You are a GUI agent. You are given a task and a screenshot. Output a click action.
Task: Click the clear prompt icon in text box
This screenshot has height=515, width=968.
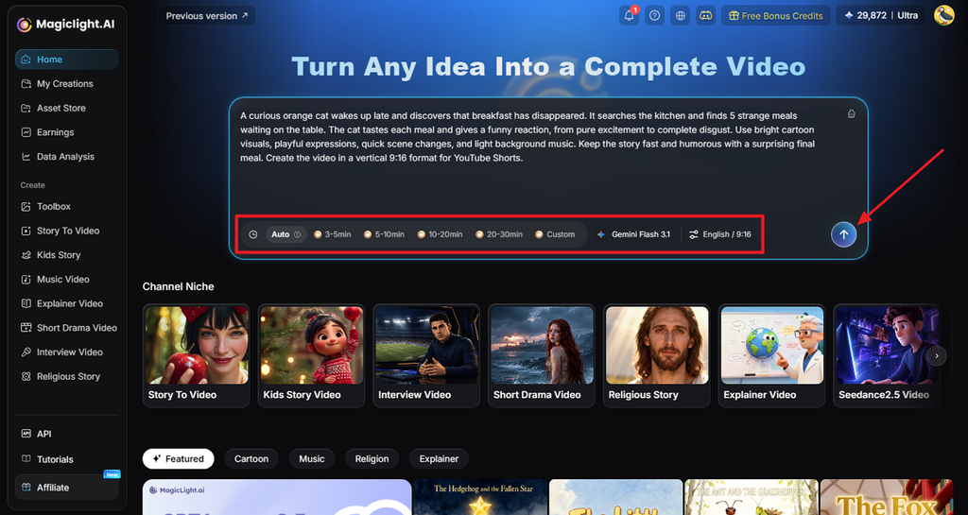point(852,114)
